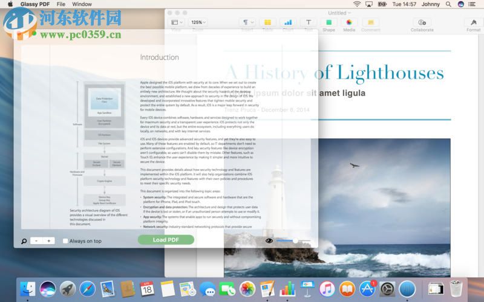Open Spotlight search in menu bar
The width and height of the screenshot is (484, 302).
(x=448, y=4)
